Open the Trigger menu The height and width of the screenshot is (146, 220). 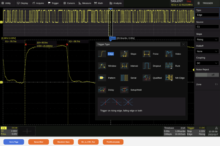pyautogui.click(x=53, y=3)
